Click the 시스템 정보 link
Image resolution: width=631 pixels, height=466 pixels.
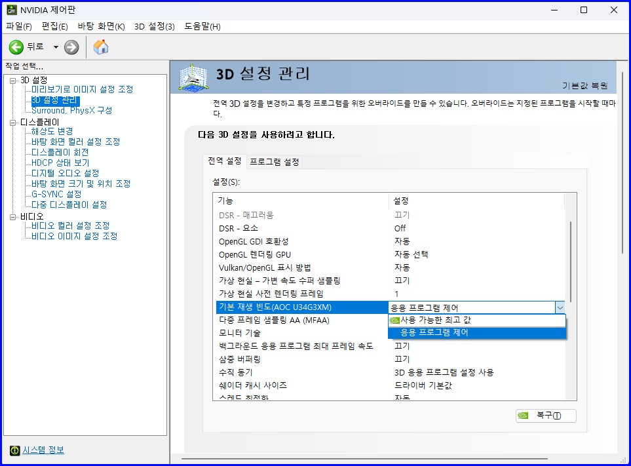click(43, 450)
